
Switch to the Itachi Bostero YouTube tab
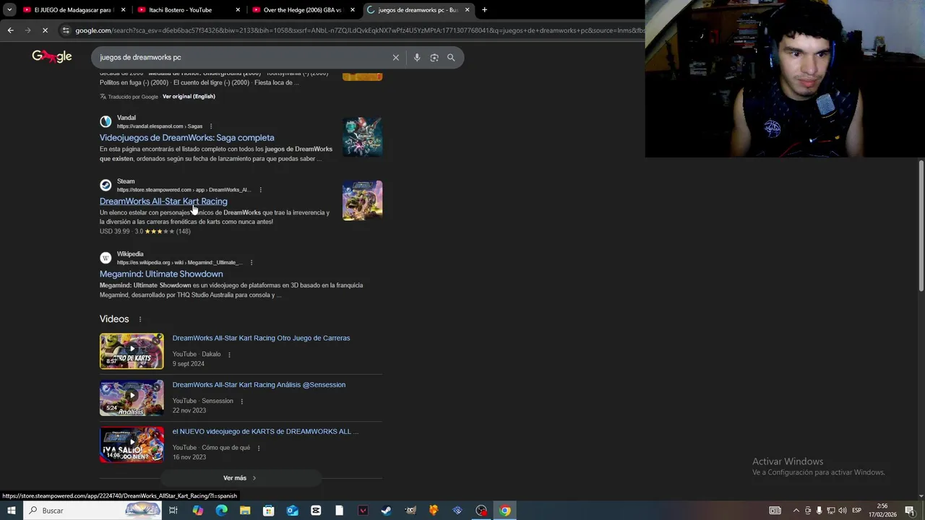(189, 10)
